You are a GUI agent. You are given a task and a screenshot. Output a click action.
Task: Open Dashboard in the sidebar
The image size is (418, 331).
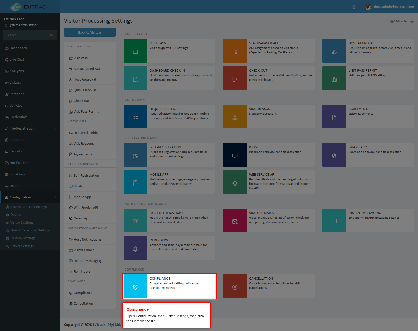point(30,48)
